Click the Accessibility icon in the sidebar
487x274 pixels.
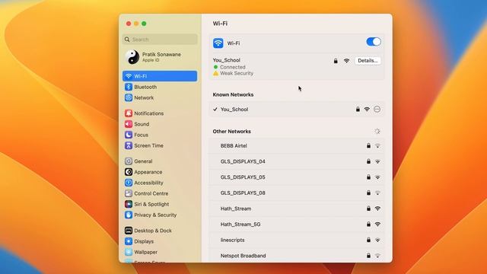coord(129,183)
